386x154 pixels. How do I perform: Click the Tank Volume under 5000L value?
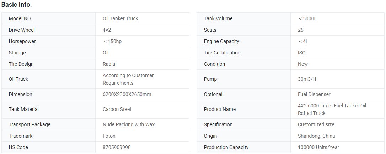point(308,18)
